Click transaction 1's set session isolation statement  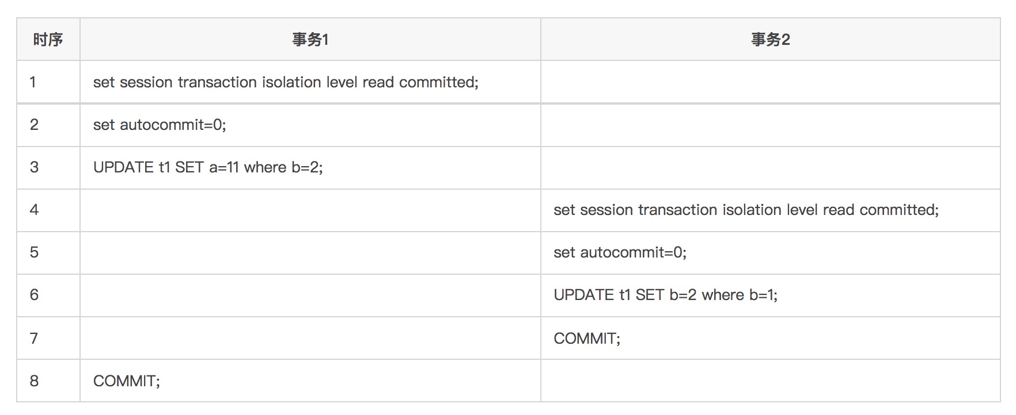[x=286, y=82]
